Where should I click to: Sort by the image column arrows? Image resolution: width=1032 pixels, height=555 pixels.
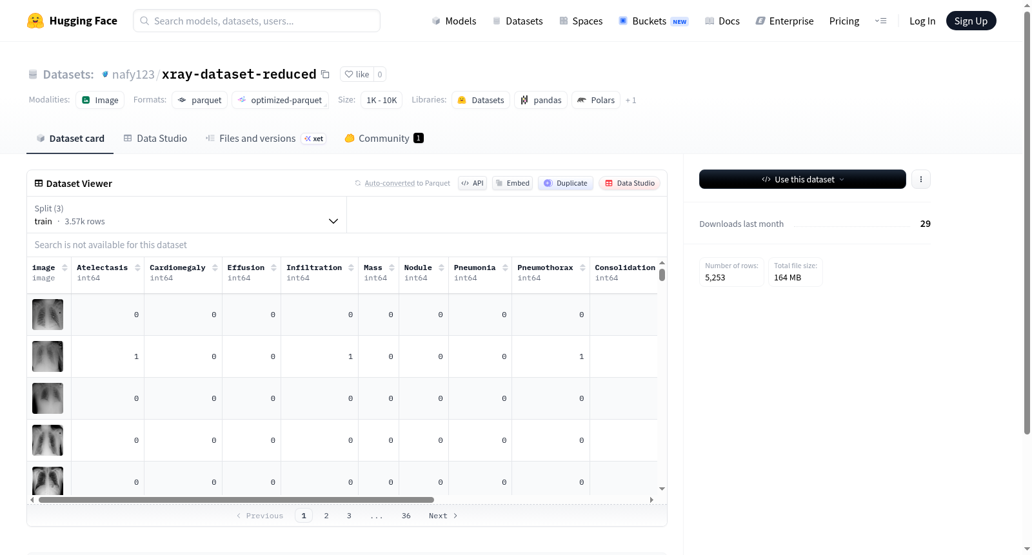(64, 268)
